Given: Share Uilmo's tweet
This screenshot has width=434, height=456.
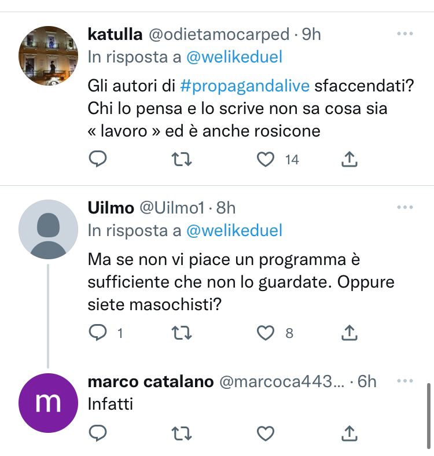Looking at the screenshot, I should click(349, 333).
